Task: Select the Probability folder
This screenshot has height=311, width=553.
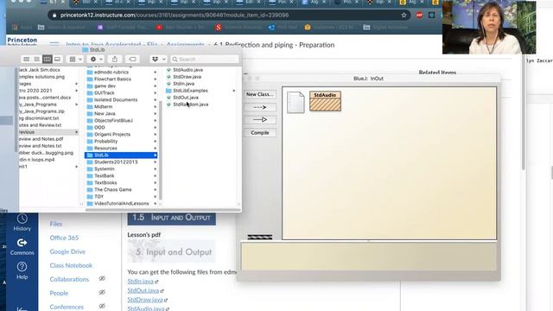Action: (x=105, y=141)
